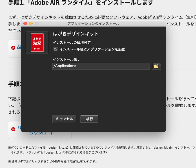
Task: Click the キャンセル button
Action: click(x=64, y=119)
